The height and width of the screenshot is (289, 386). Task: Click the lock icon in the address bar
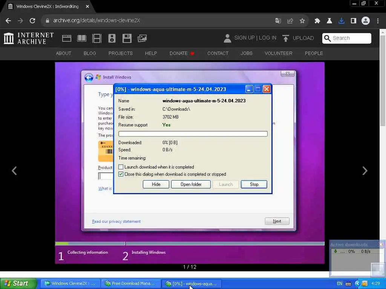pyautogui.click(x=47, y=21)
